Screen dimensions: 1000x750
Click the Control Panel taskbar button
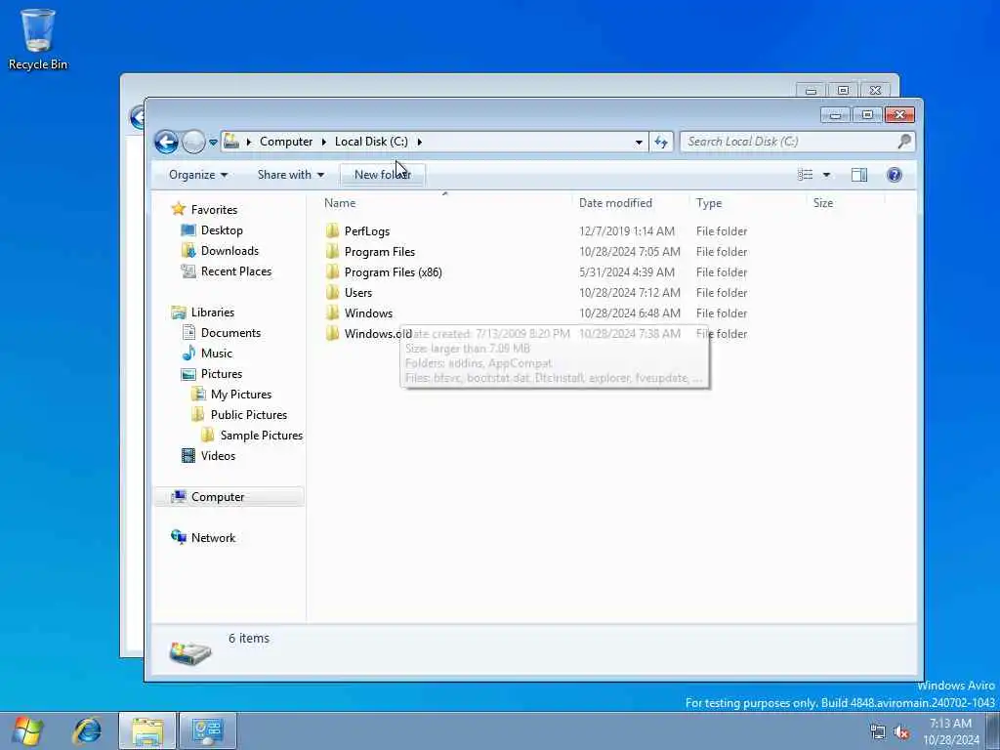tap(207, 730)
